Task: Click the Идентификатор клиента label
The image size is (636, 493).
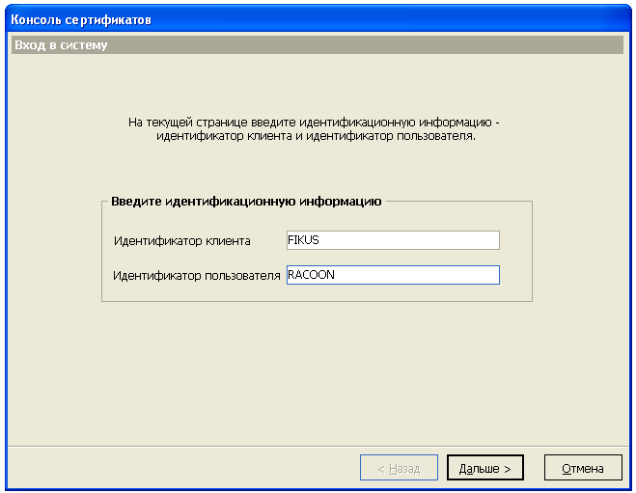Action: coord(182,241)
